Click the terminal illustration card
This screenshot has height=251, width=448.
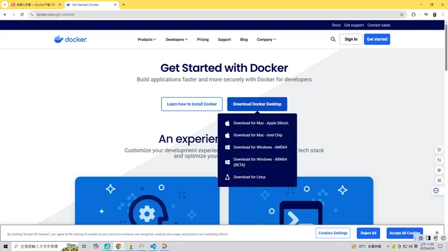(x=301, y=201)
